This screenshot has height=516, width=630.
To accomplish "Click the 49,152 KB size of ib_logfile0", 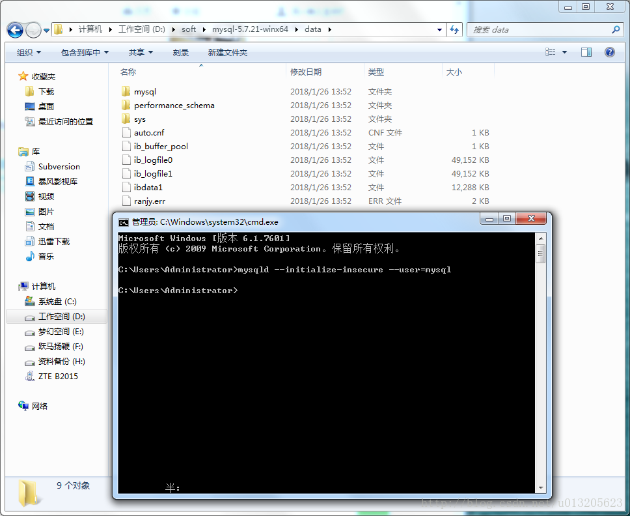I will 470,160.
